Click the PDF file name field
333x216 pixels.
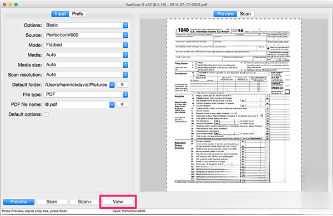click(77, 104)
